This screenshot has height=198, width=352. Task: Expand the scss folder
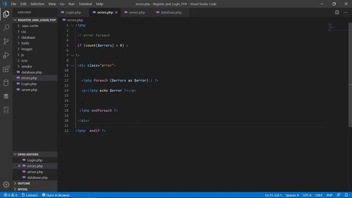[35, 61]
